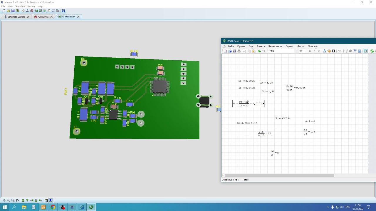
Task: Click the Navigate crosshair icon in 3D toolbar
Action: point(4,200)
